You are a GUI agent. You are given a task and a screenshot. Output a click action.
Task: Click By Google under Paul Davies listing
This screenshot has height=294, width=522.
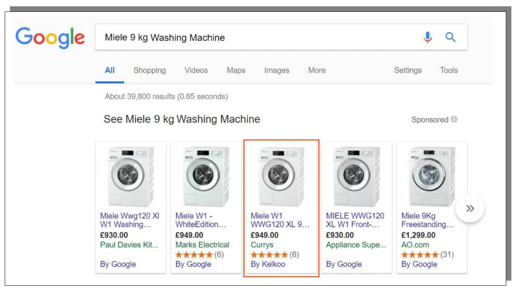(x=118, y=264)
